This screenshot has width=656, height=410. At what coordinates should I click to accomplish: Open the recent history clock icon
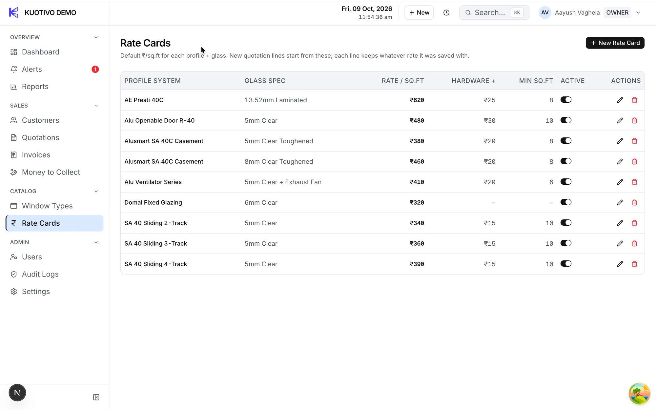point(446,12)
